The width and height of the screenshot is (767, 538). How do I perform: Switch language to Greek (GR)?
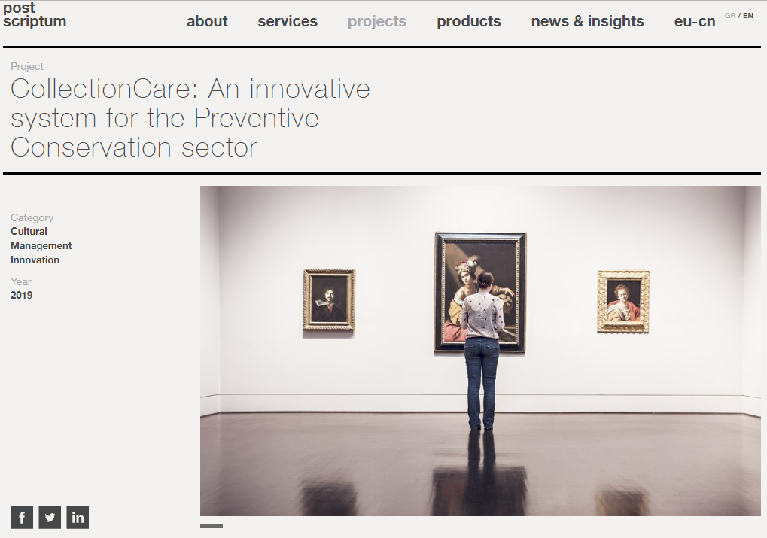tap(730, 16)
